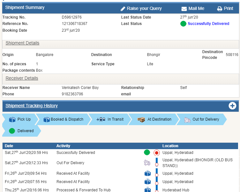Select the Out for Delivery stage tab

click(206, 119)
